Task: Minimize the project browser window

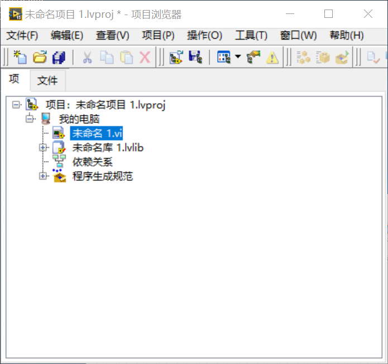Action: coord(290,14)
